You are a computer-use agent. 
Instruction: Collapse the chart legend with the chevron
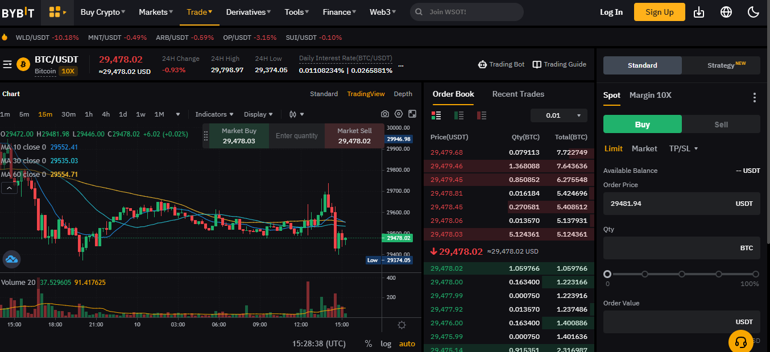tap(9, 188)
